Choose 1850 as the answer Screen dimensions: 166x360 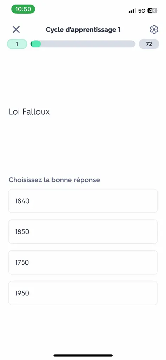83,232
